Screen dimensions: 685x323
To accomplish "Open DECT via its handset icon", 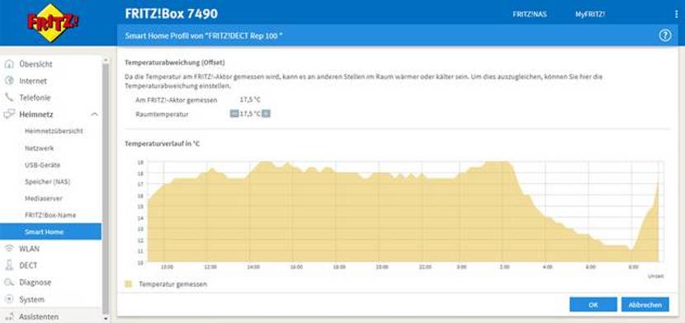I will 9,265.
